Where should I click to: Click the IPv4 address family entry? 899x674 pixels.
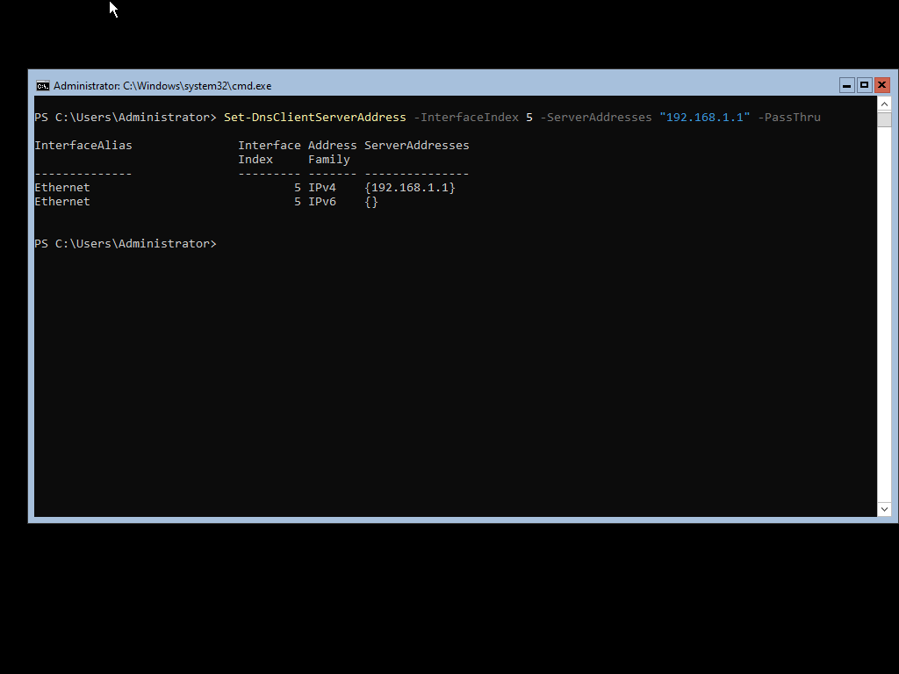tap(321, 188)
